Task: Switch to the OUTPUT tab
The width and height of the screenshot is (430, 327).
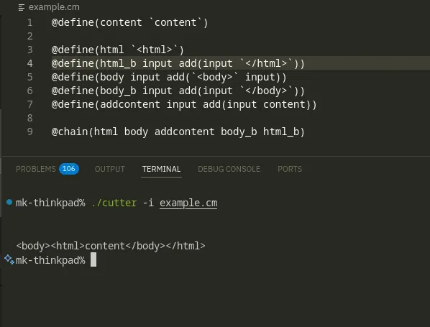Action: (x=110, y=169)
